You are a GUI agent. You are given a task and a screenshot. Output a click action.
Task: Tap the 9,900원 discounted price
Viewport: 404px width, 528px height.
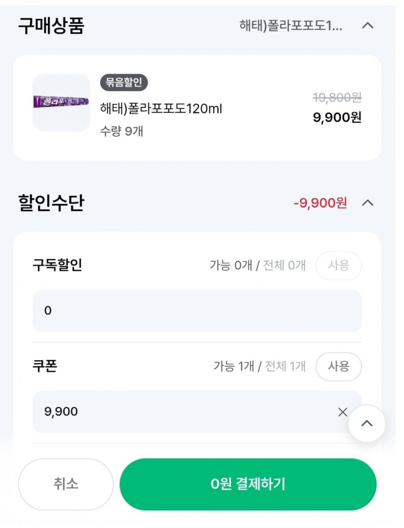337,118
